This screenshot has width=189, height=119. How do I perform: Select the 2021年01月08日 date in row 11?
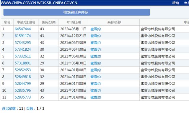(73, 97)
